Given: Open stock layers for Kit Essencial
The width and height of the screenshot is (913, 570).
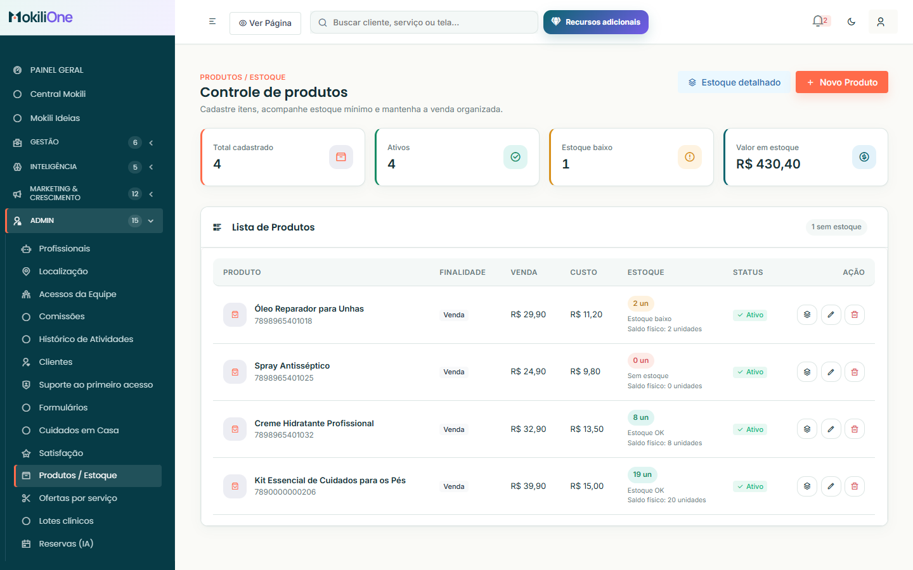Looking at the screenshot, I should pos(807,486).
